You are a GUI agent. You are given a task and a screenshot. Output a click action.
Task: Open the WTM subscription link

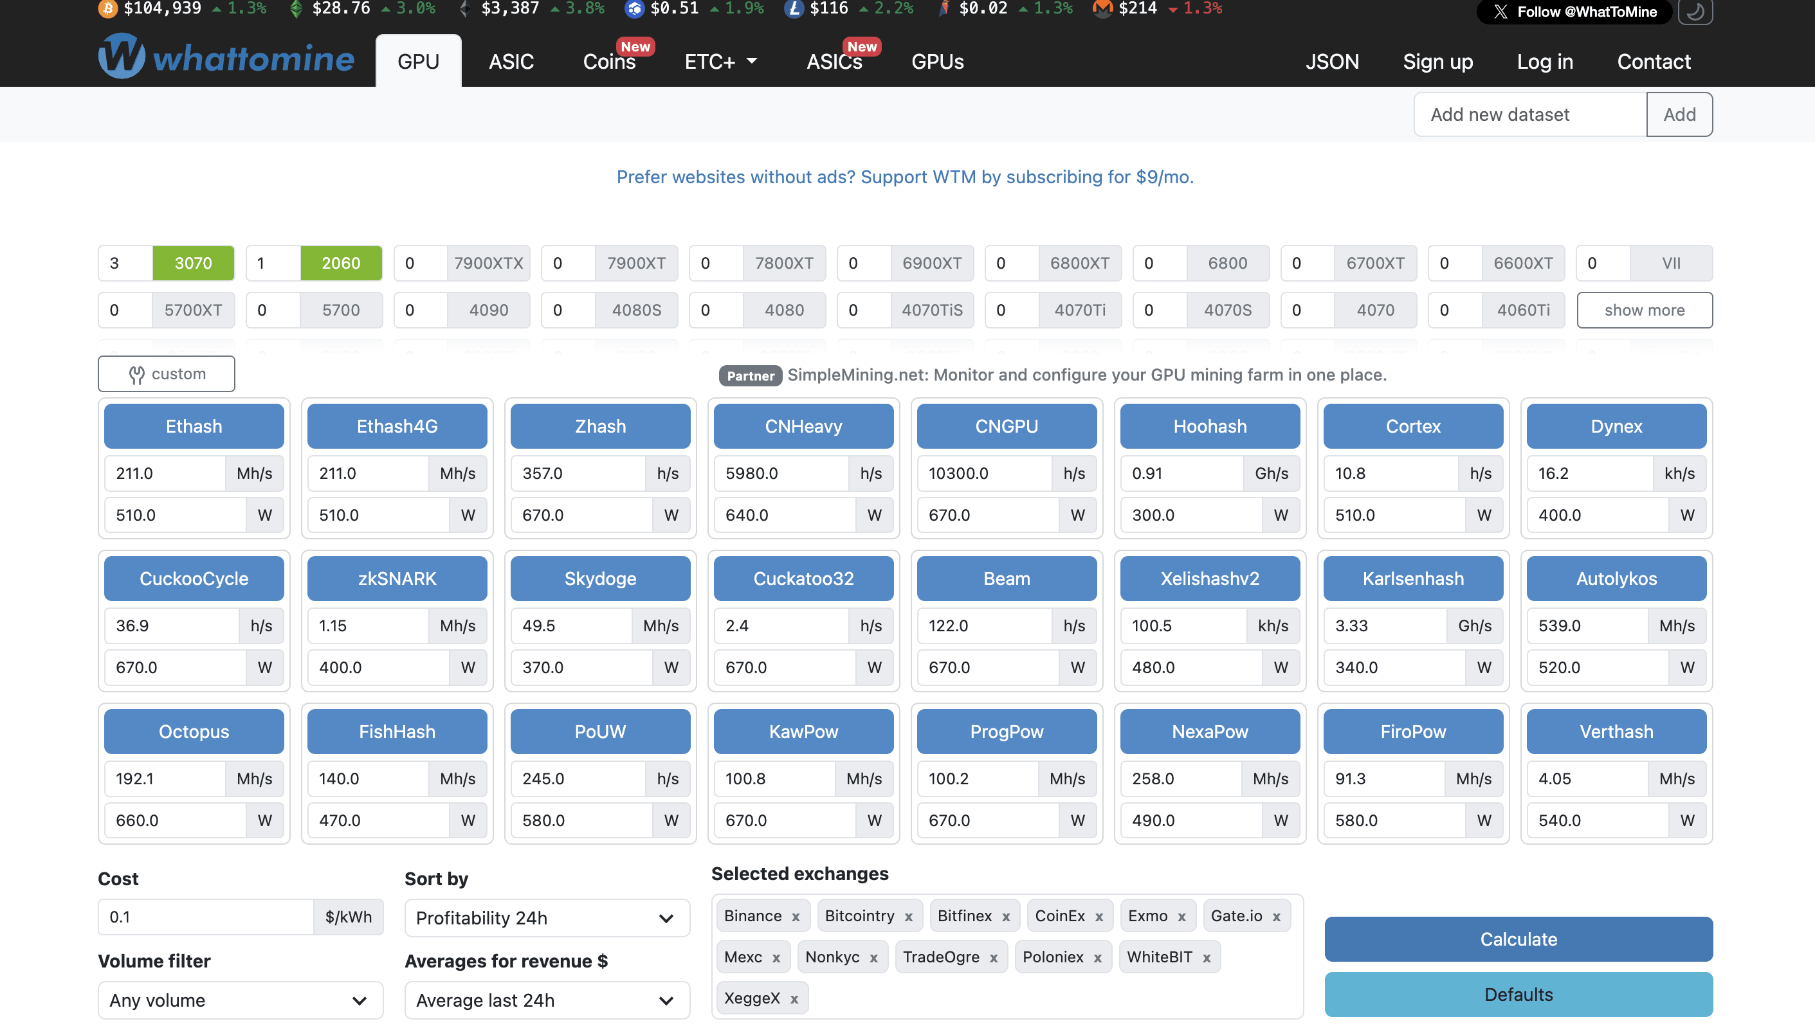tap(905, 177)
